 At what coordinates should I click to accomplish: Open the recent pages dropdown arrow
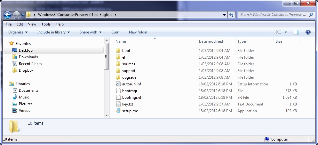point(23,15)
